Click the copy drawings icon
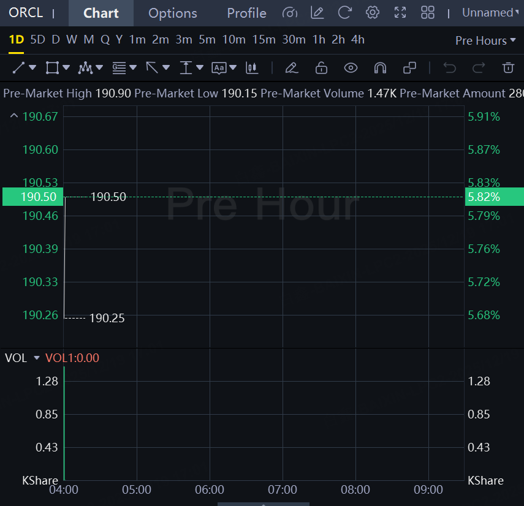Viewport: 524px width, 506px height. pyautogui.click(x=409, y=68)
